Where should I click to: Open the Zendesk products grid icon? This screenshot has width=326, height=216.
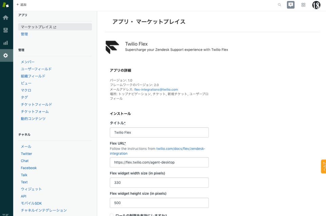click(x=303, y=5)
